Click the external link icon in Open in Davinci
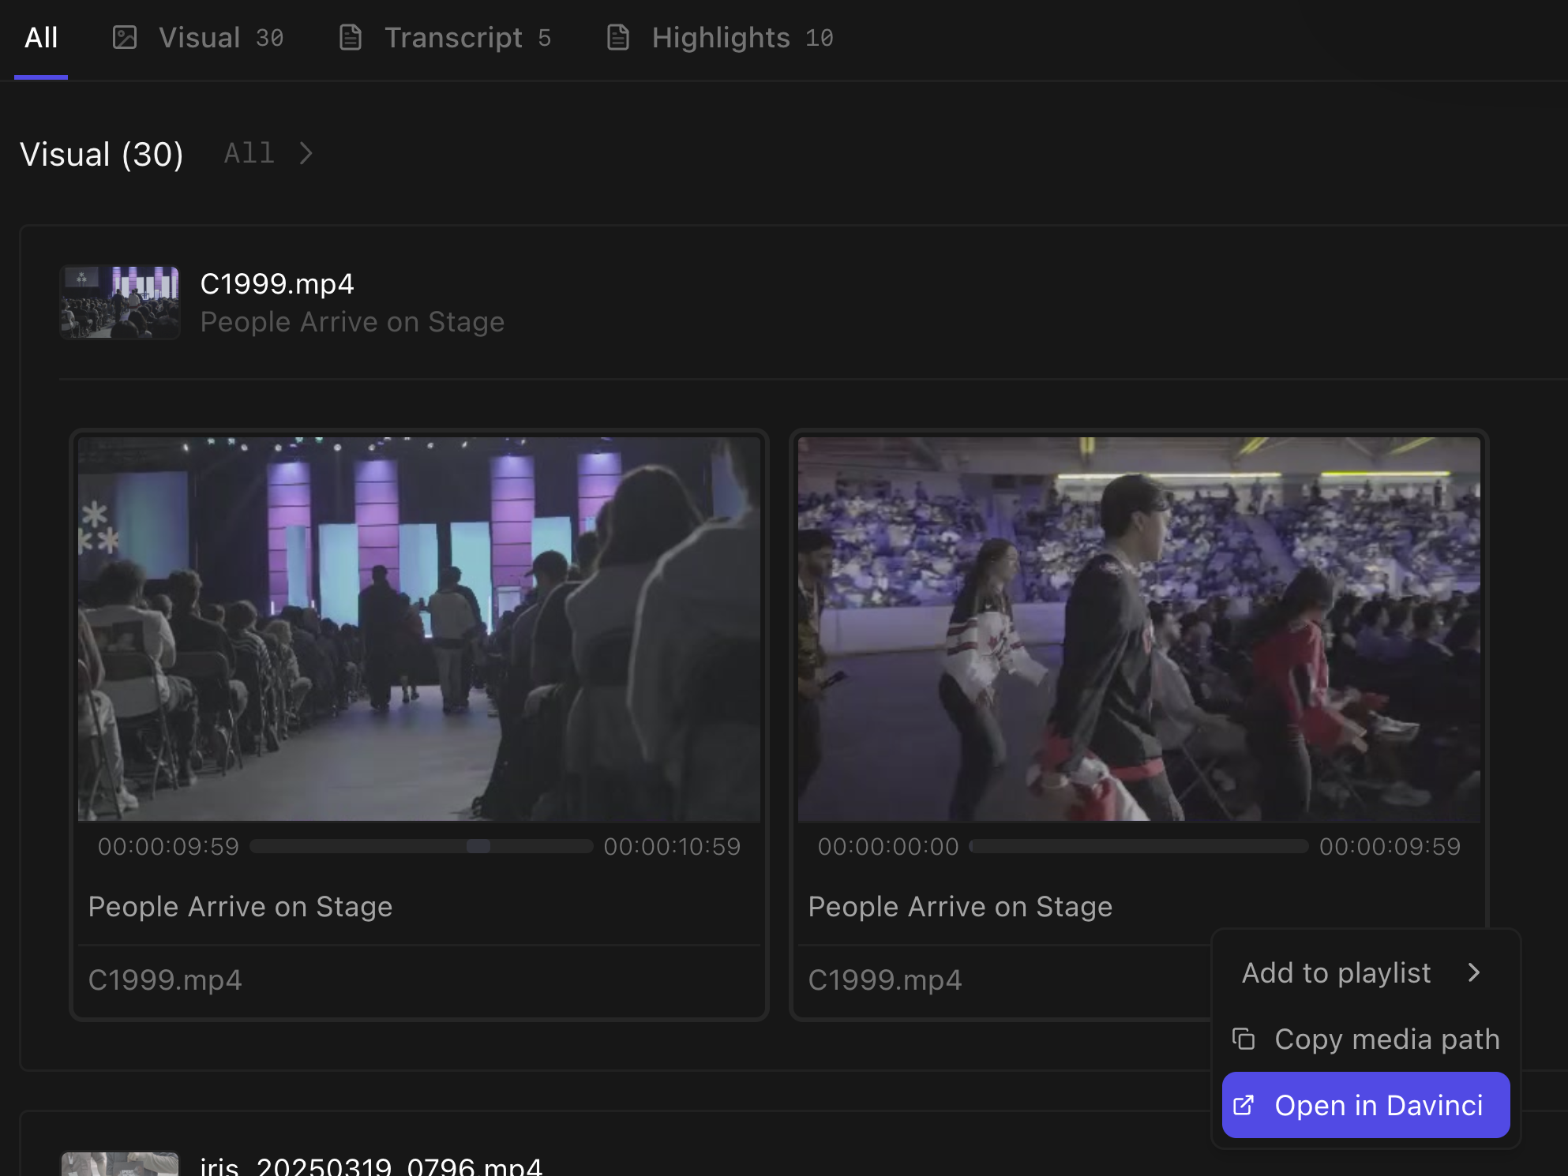Screen dimensions: 1568x1176 1244,1105
